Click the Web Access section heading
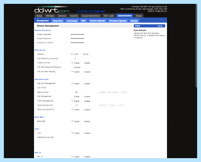 [40, 50]
